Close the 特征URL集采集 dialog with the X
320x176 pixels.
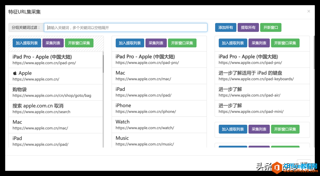[x=308, y=11]
